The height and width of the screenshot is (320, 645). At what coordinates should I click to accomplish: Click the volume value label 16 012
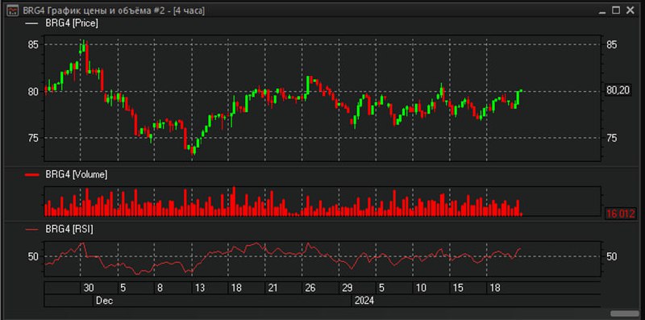pos(620,214)
